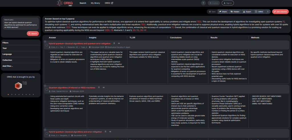Collapse Quantum algorithms of interest paper row

pyautogui.click(x=45, y=85)
